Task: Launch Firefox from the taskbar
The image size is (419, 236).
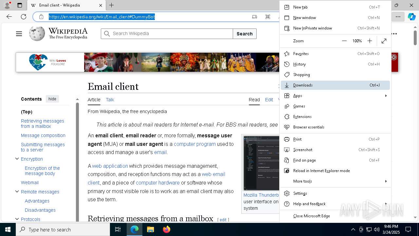Action: pos(167,229)
